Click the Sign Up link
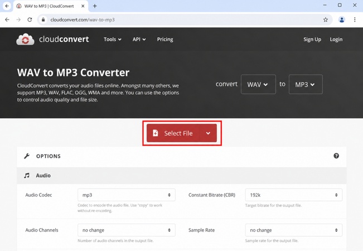 coord(312,40)
